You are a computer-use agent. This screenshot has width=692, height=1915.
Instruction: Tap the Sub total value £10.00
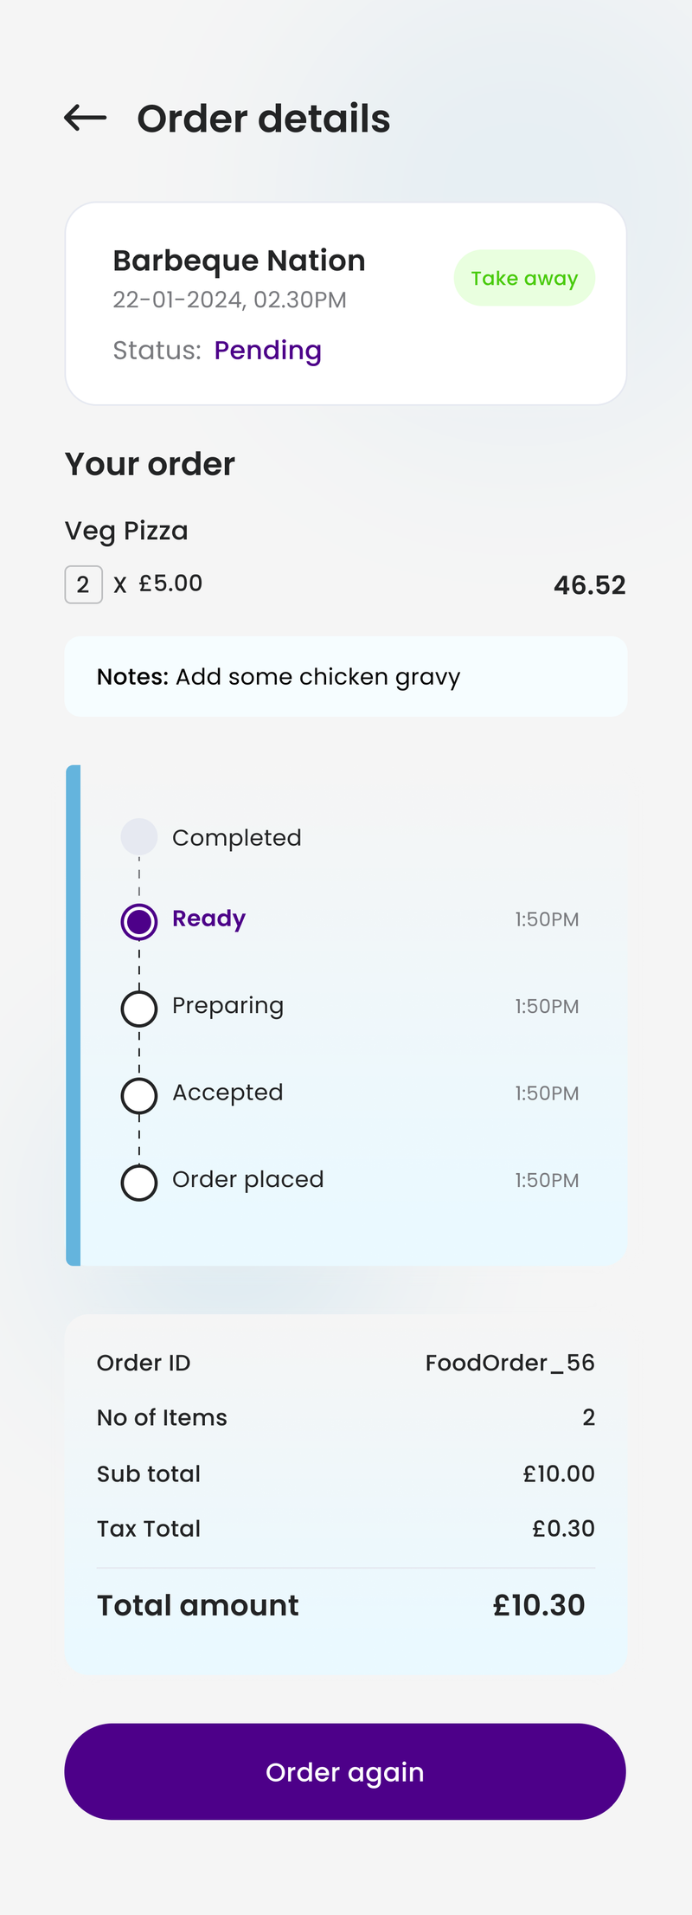560,1473
